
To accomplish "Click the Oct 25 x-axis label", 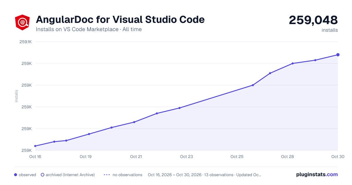I will [x=237, y=157].
